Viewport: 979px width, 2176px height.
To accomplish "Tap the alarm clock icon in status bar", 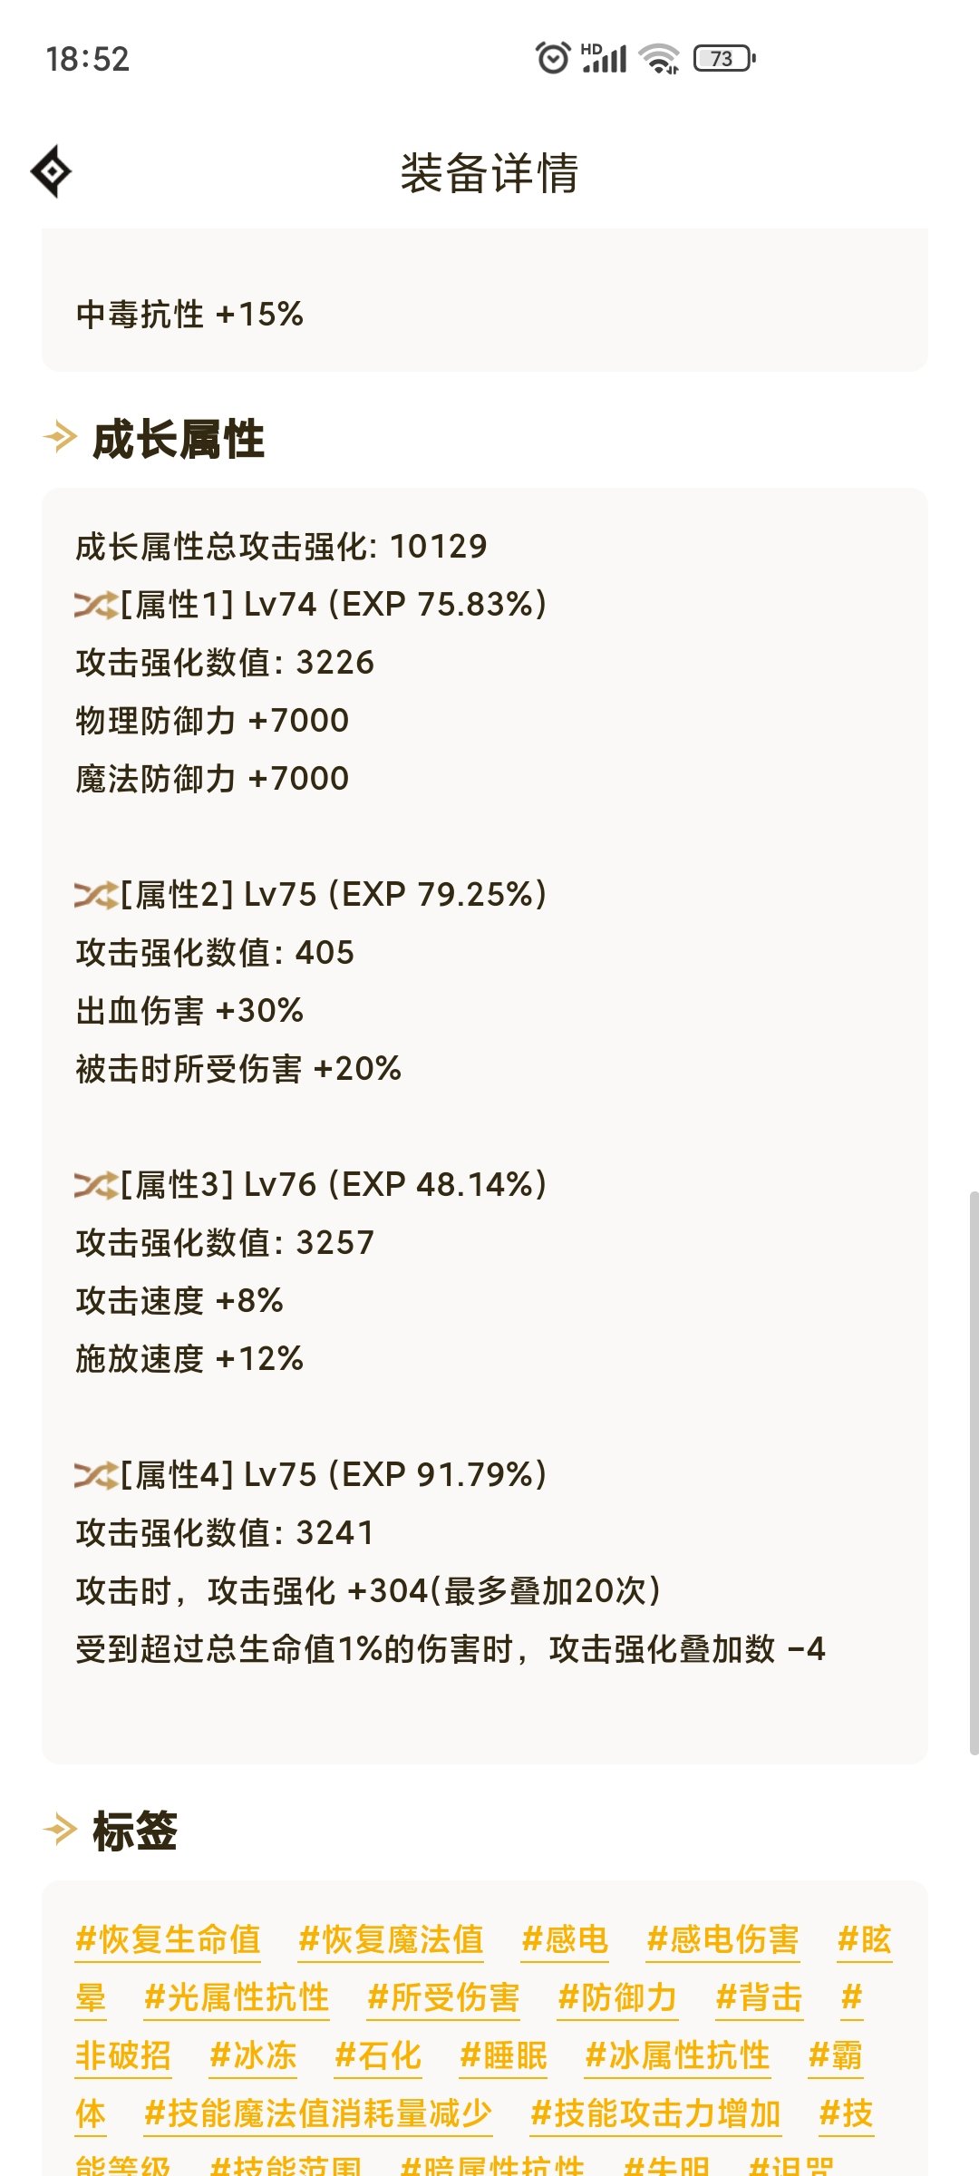I will [552, 57].
